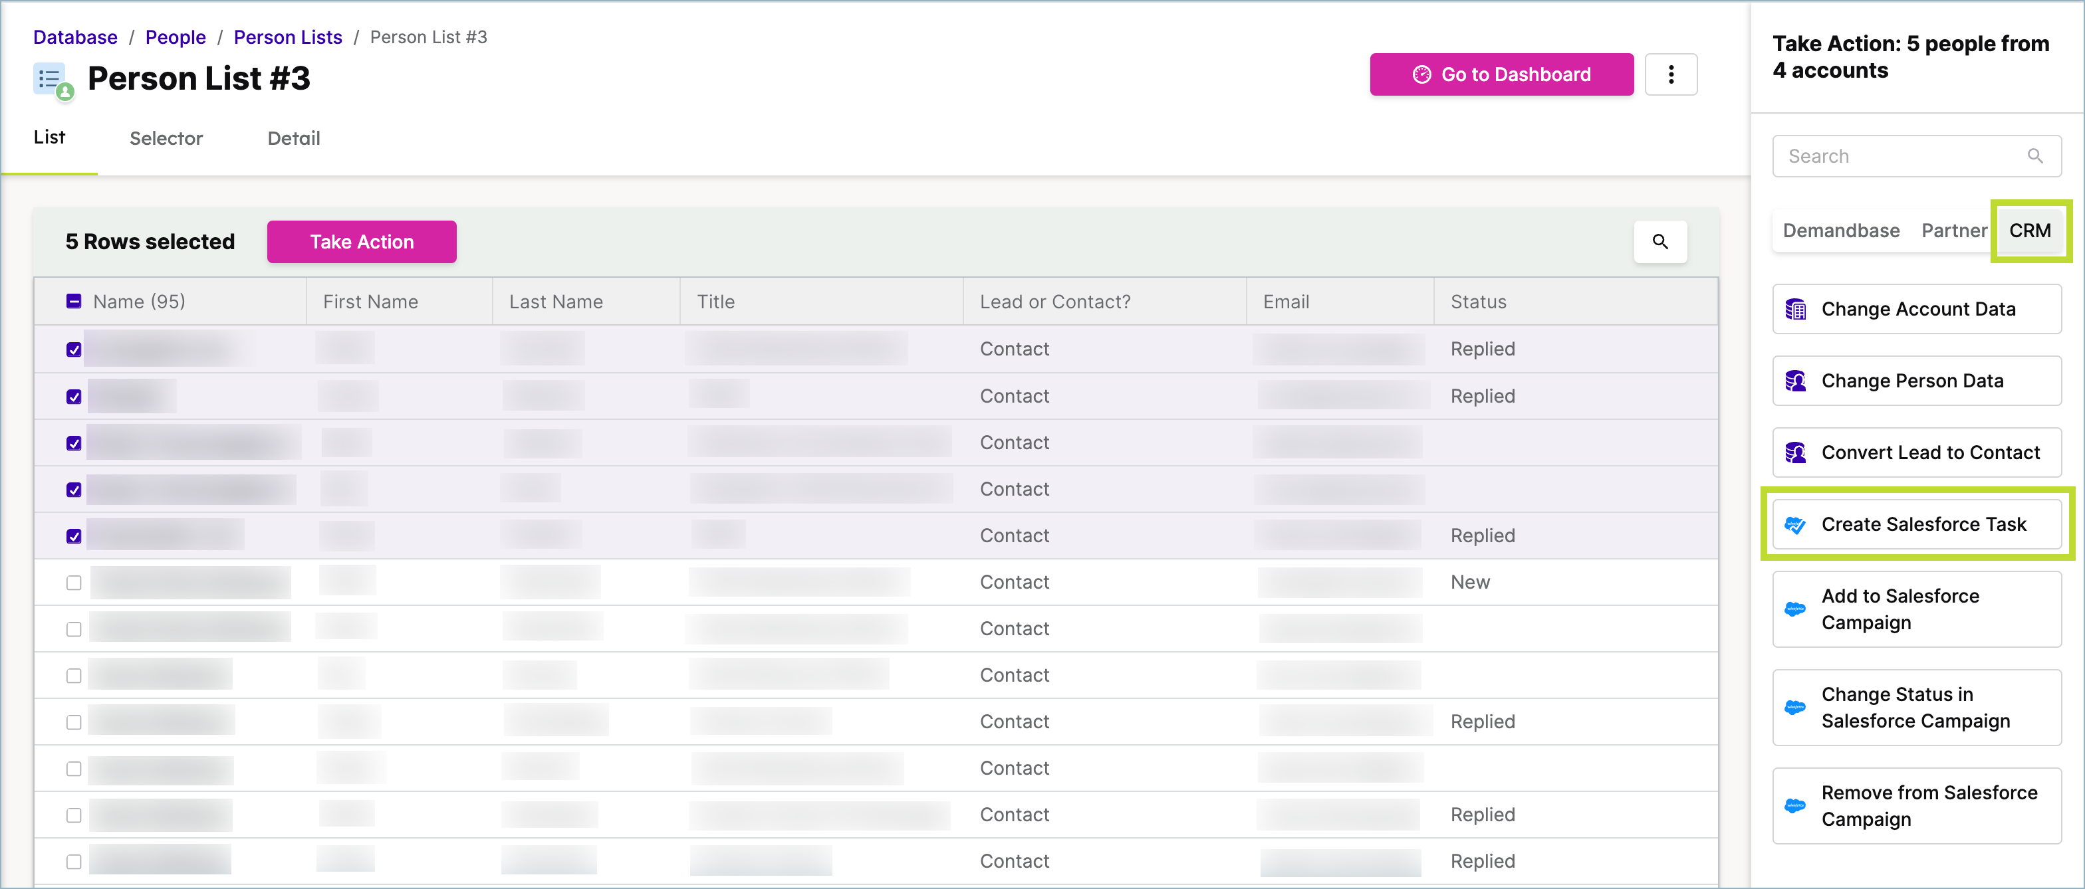
Task: Go to People breadcrumb link
Action: (176, 37)
